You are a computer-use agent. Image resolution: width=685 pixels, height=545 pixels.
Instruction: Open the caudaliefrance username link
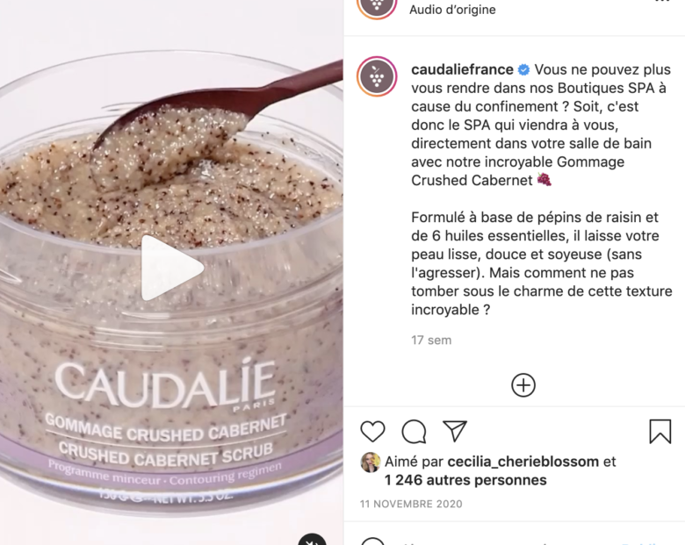click(462, 69)
